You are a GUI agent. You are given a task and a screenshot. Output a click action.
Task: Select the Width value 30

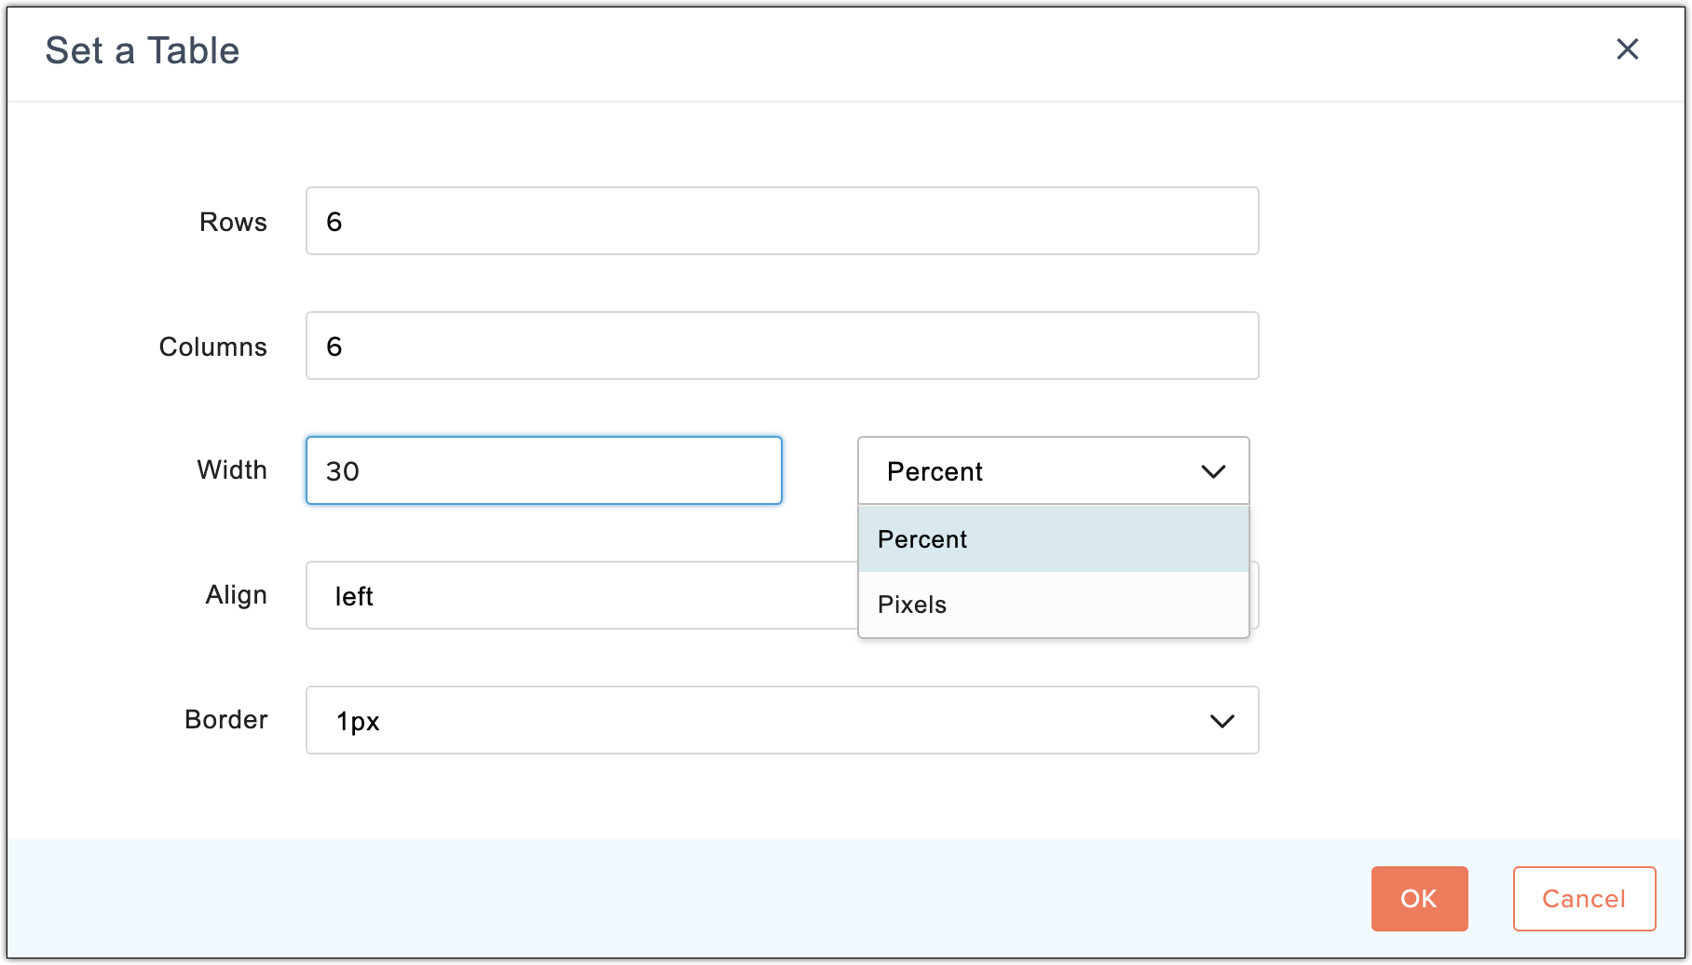click(x=543, y=470)
